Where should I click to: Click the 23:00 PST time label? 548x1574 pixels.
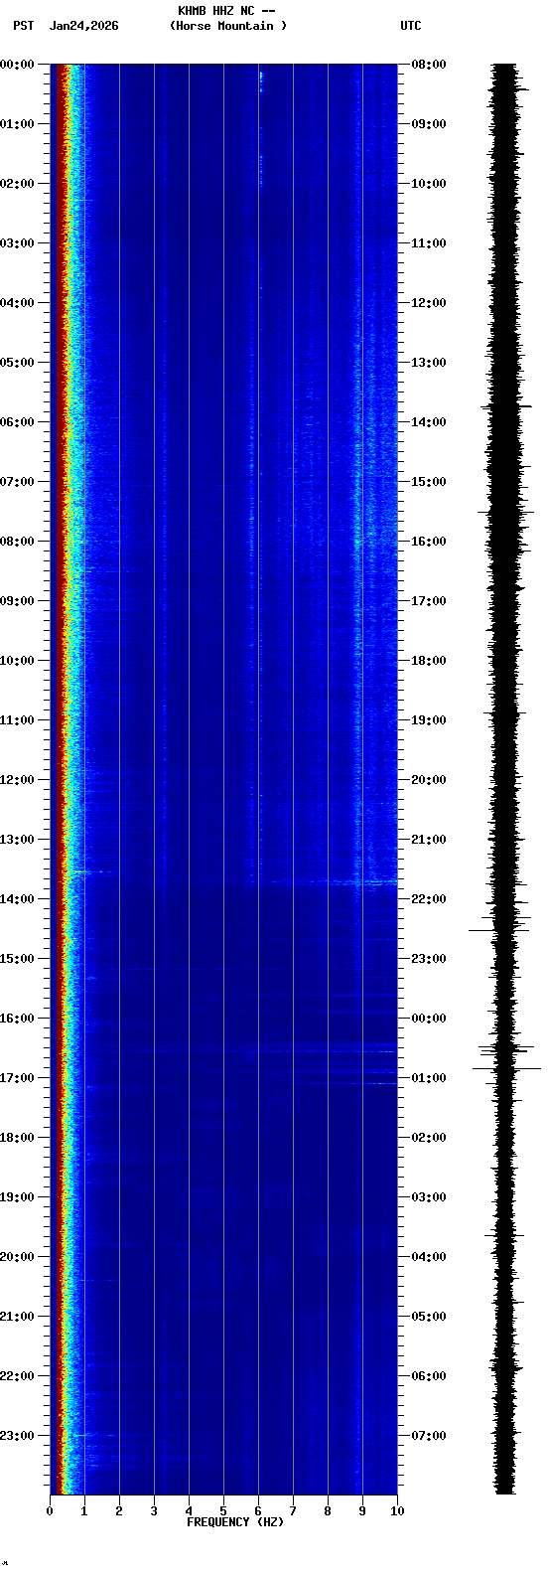pos(18,1436)
